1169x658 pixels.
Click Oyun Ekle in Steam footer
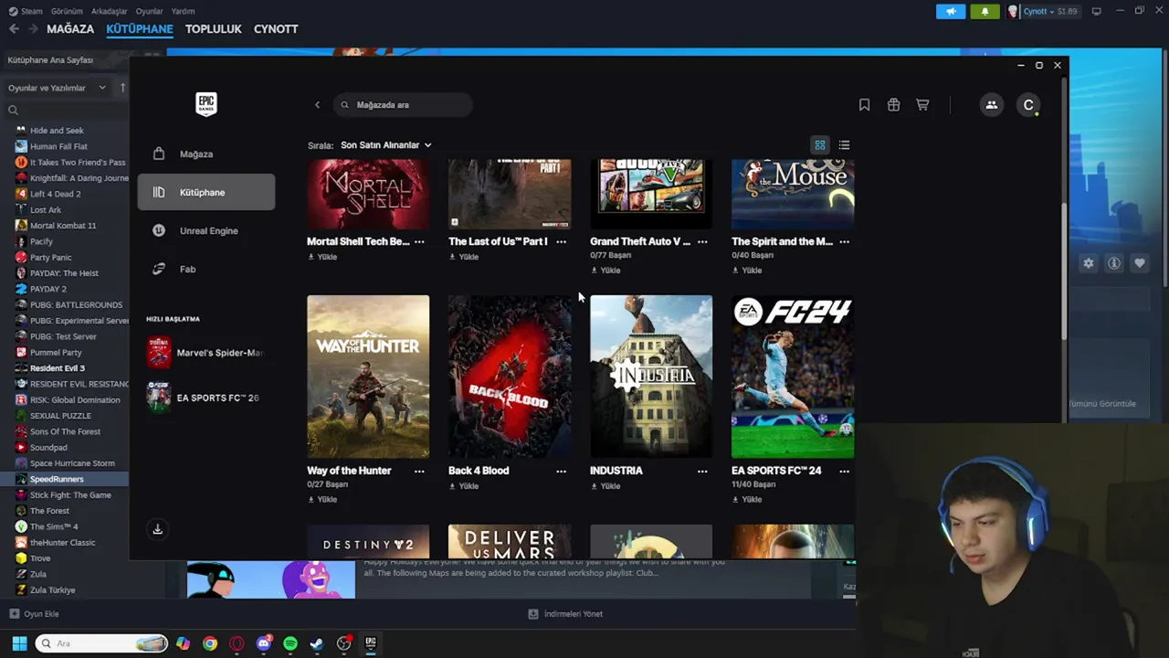pyautogui.click(x=34, y=614)
